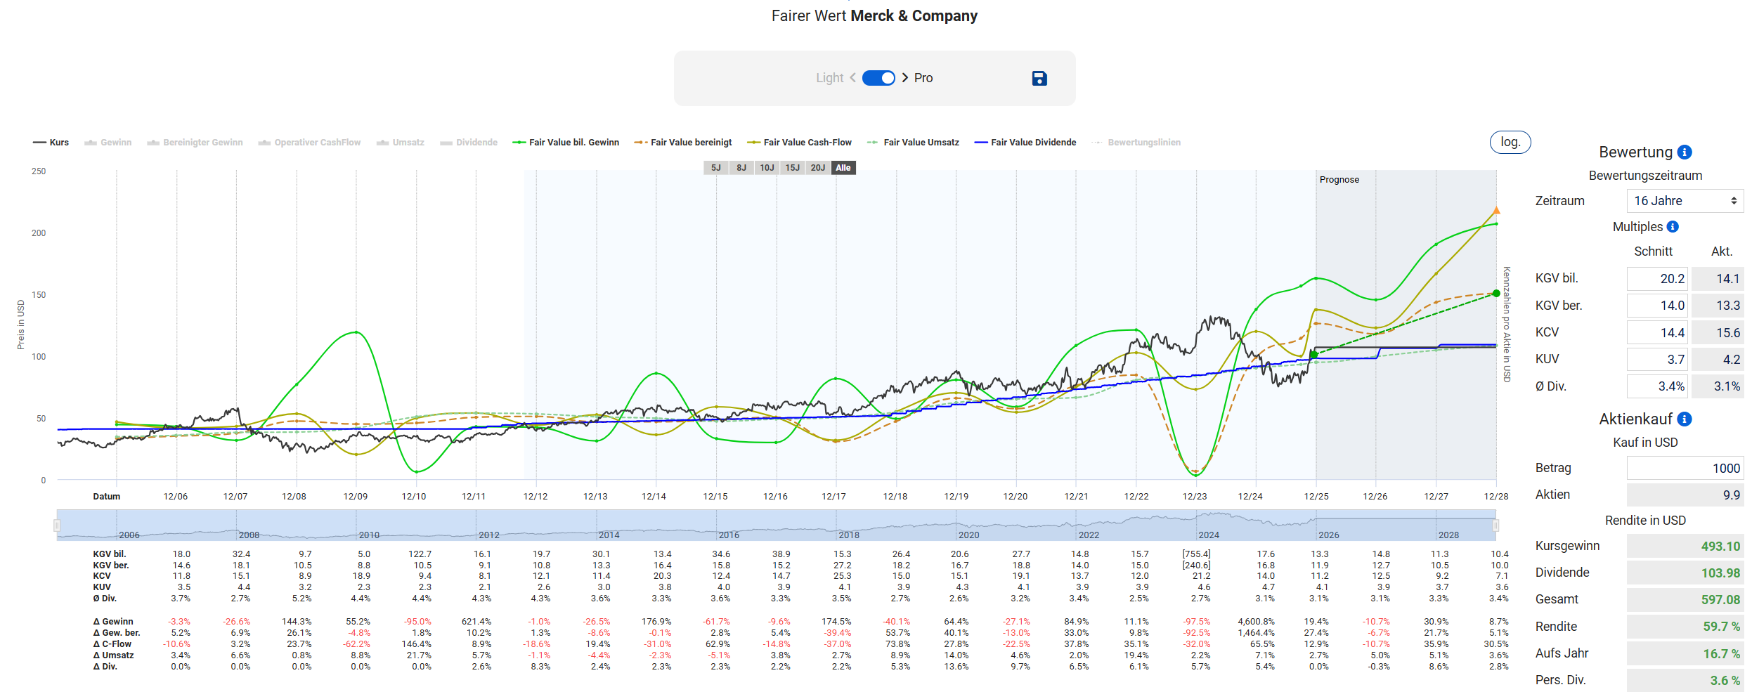This screenshot has width=1752, height=699.
Task: Select the 5J time range tab
Action: point(715,168)
